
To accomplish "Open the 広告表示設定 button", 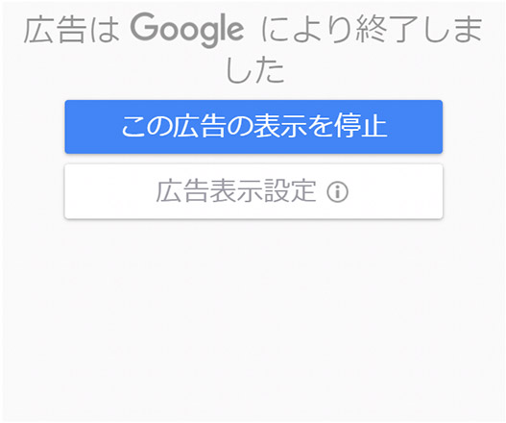I will [x=253, y=191].
